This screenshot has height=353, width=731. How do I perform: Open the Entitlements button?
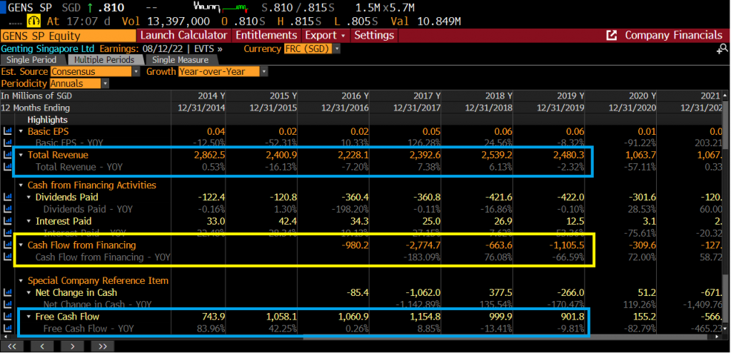coord(266,35)
